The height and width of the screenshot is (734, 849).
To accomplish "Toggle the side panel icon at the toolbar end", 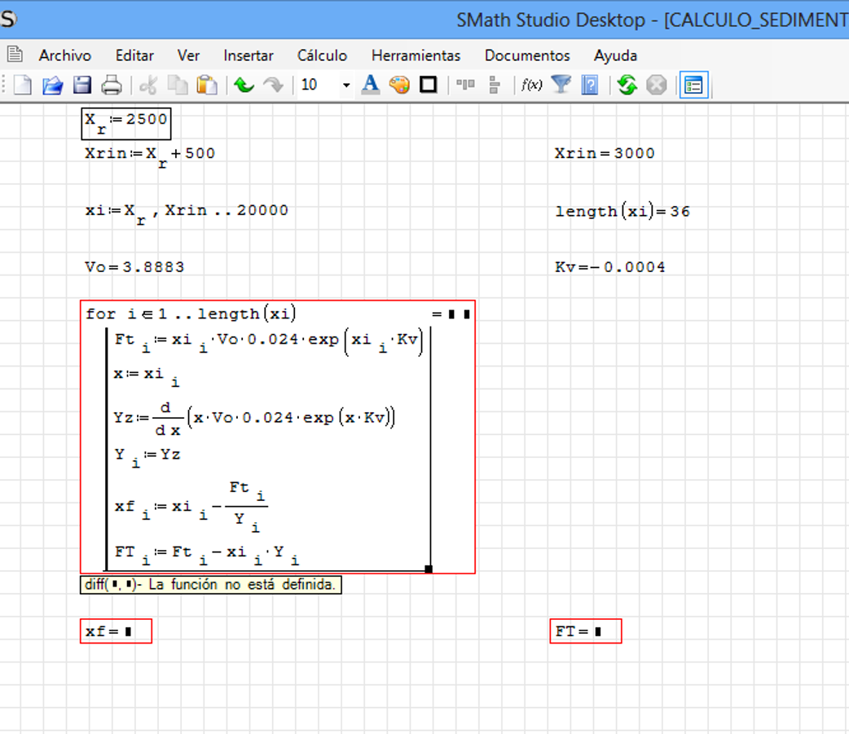I will [694, 85].
